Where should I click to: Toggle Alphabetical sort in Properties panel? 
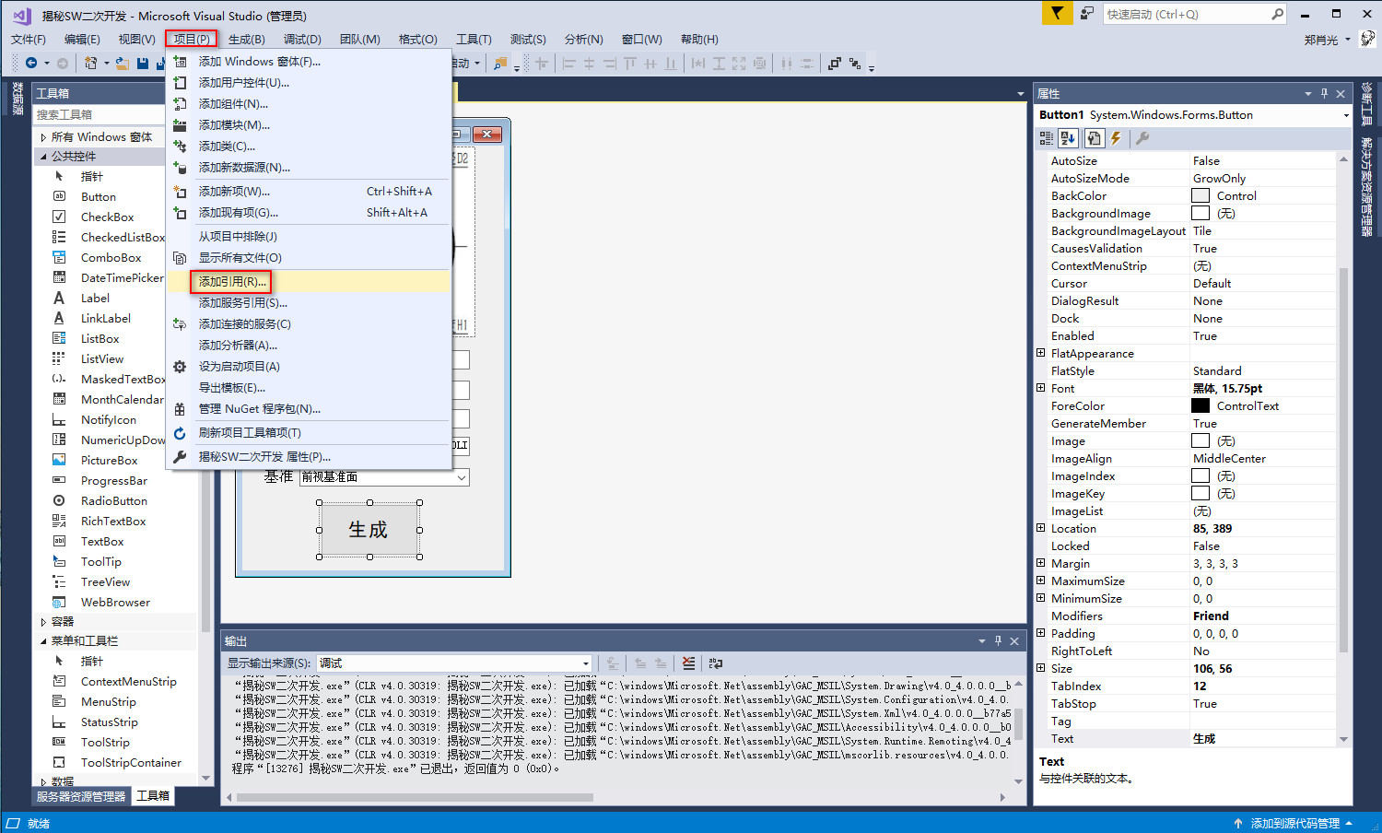pyautogui.click(x=1068, y=138)
